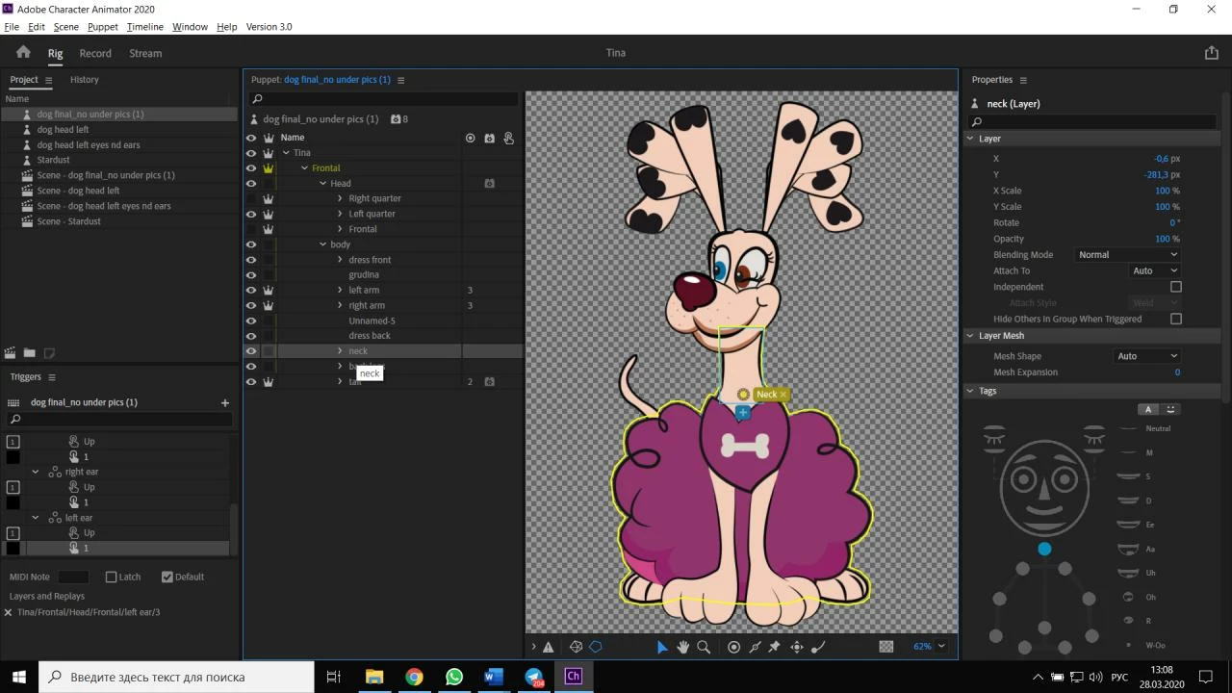
Task: Enable the Latch checkbox
Action: pos(112,577)
